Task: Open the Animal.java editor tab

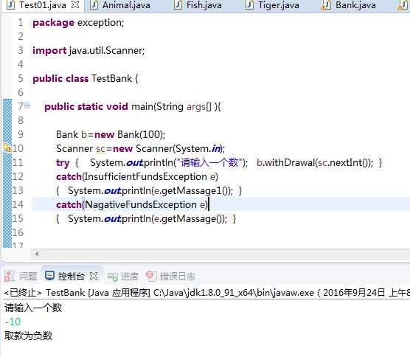Action: 120,5
